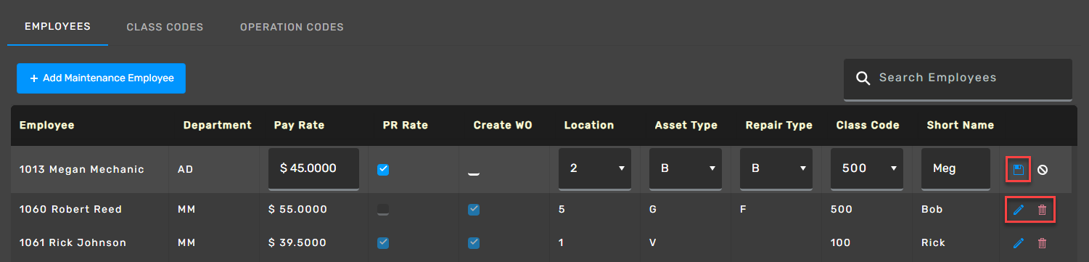Save the Megan Mechanic row edits
Viewport: 1089px width, 262px height.
(x=1018, y=170)
